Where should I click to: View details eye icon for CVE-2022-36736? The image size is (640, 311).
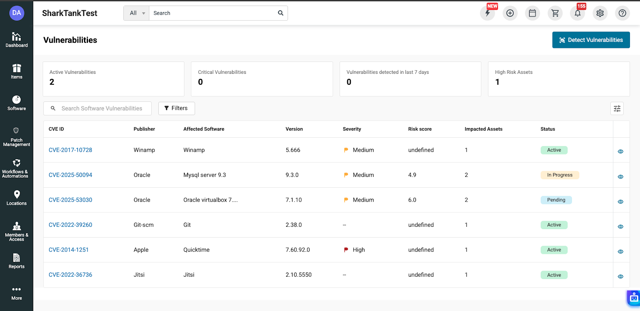coord(620,276)
